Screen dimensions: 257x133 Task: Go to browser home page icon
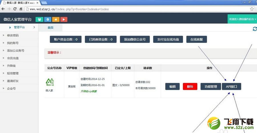click(x=21, y=9)
